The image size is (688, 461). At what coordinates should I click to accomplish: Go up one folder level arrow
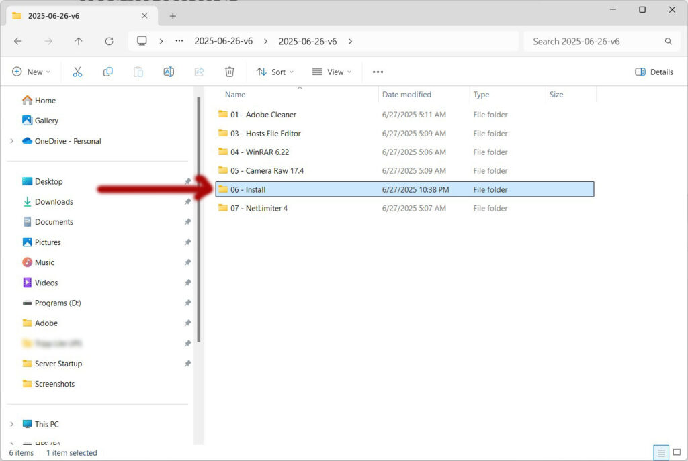pyautogui.click(x=79, y=41)
